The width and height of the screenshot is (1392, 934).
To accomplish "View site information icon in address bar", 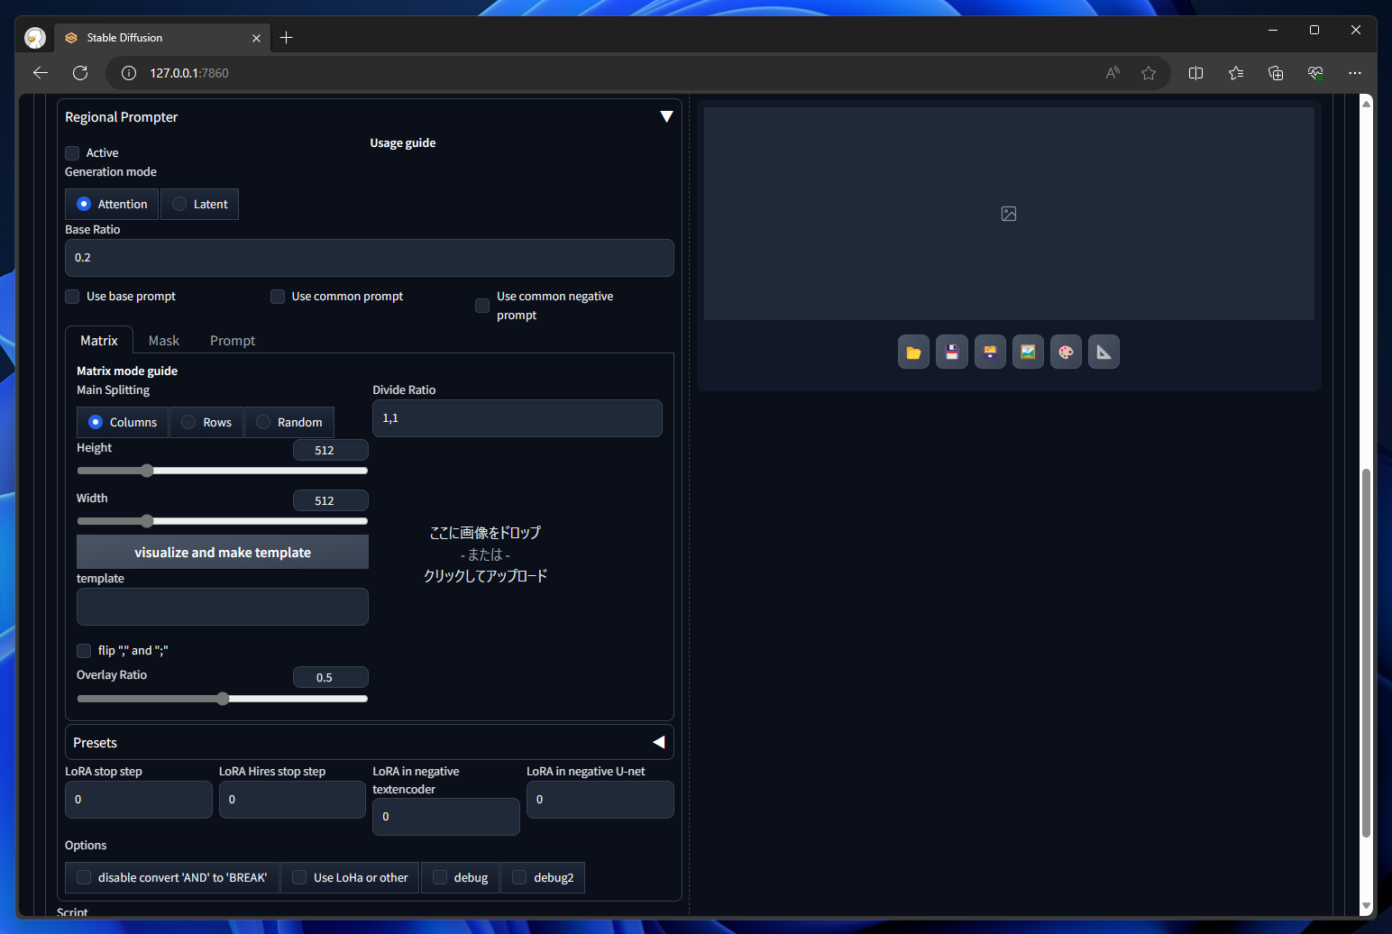I will coord(129,73).
